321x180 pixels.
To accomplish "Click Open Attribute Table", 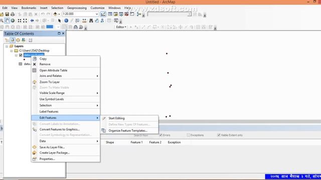I will pyautogui.click(x=66, y=70).
